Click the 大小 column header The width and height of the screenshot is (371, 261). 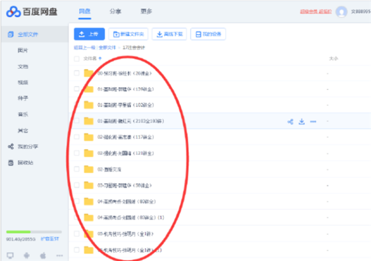point(334,59)
